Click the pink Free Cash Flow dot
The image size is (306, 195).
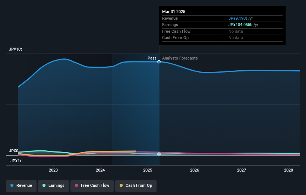[x=76, y=185]
